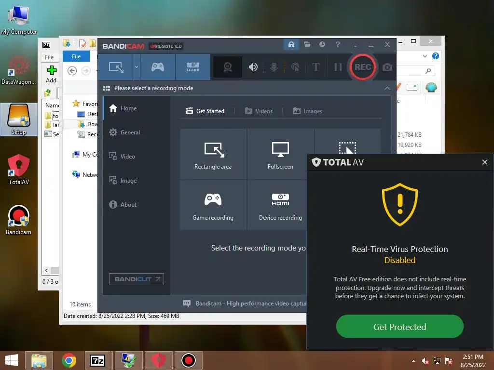Viewport: 494px width, 370px height.
Task: Click Get Protected in TotalAV popup
Action: pos(400,327)
